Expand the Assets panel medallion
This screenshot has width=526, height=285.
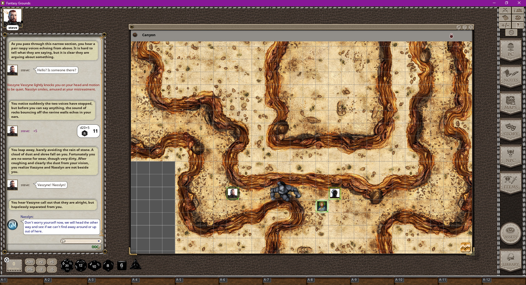tap(510, 233)
